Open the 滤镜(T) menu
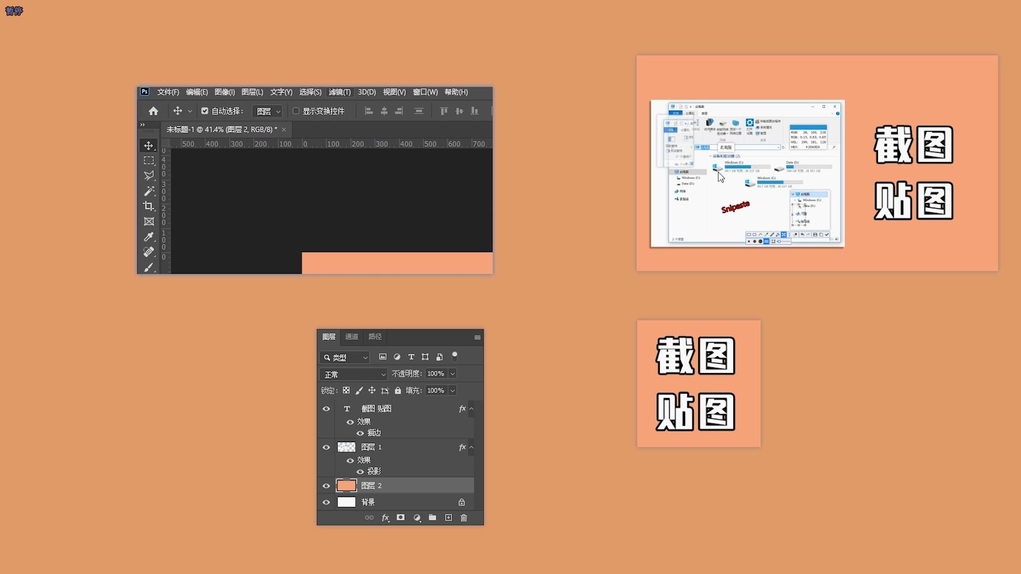1021x574 pixels. (339, 92)
